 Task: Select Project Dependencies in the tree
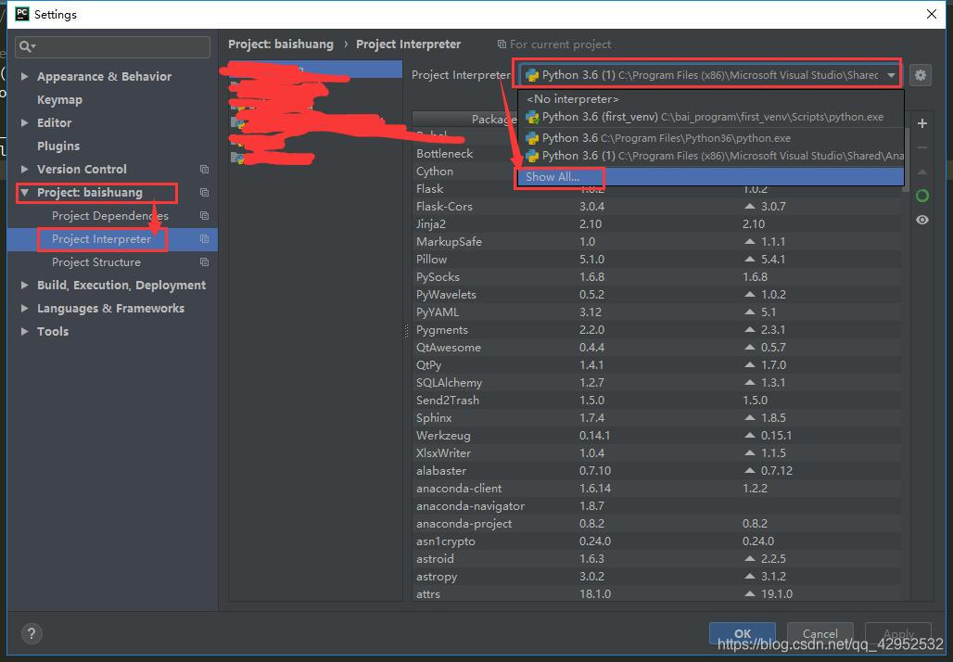pos(110,216)
